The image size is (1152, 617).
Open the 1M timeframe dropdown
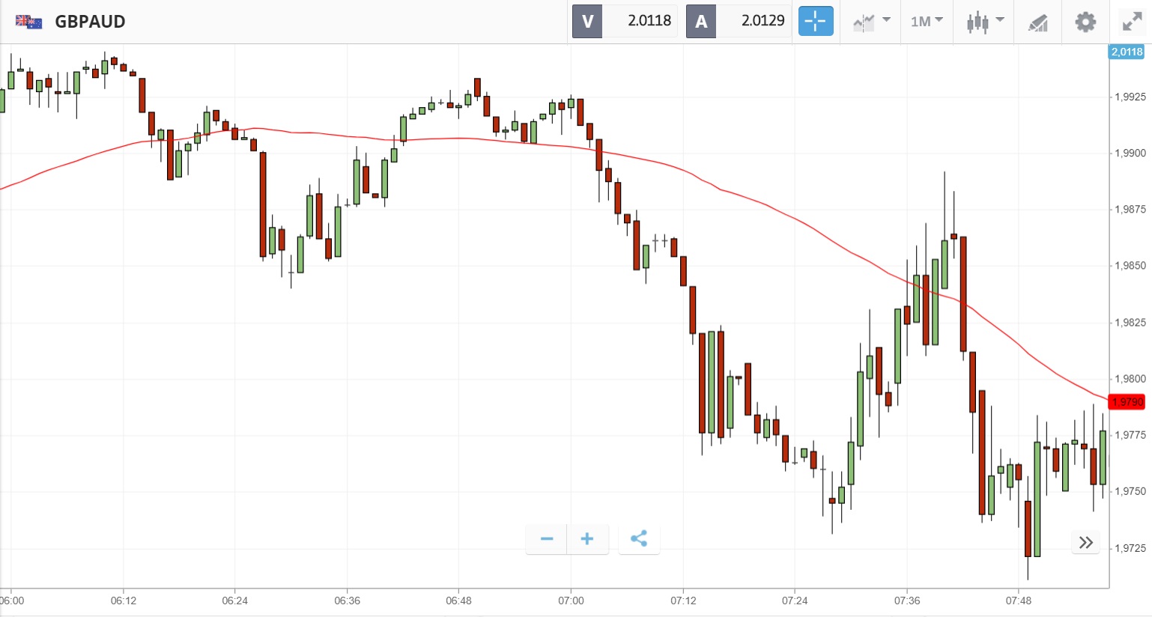click(x=927, y=21)
